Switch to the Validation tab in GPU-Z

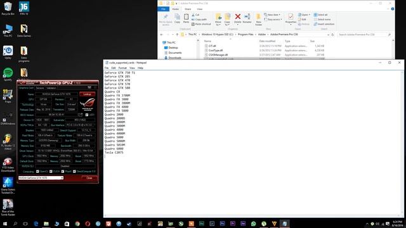tap(51, 88)
